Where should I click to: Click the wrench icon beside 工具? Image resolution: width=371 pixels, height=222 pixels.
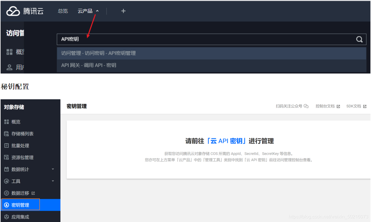tap(6, 181)
